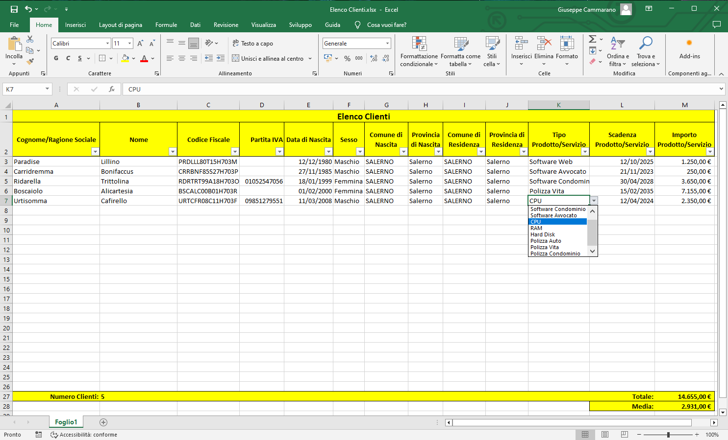728x440 pixels.
Task: Switch to Layout di pagina tab
Action: (121, 25)
